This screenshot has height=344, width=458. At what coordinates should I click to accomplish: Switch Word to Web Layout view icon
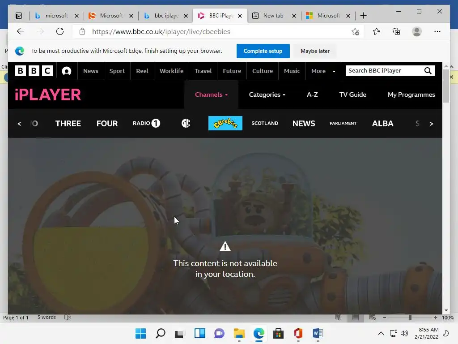pyautogui.click(x=373, y=318)
